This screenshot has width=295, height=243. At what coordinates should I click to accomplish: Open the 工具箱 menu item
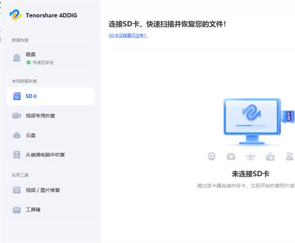pyautogui.click(x=50, y=209)
